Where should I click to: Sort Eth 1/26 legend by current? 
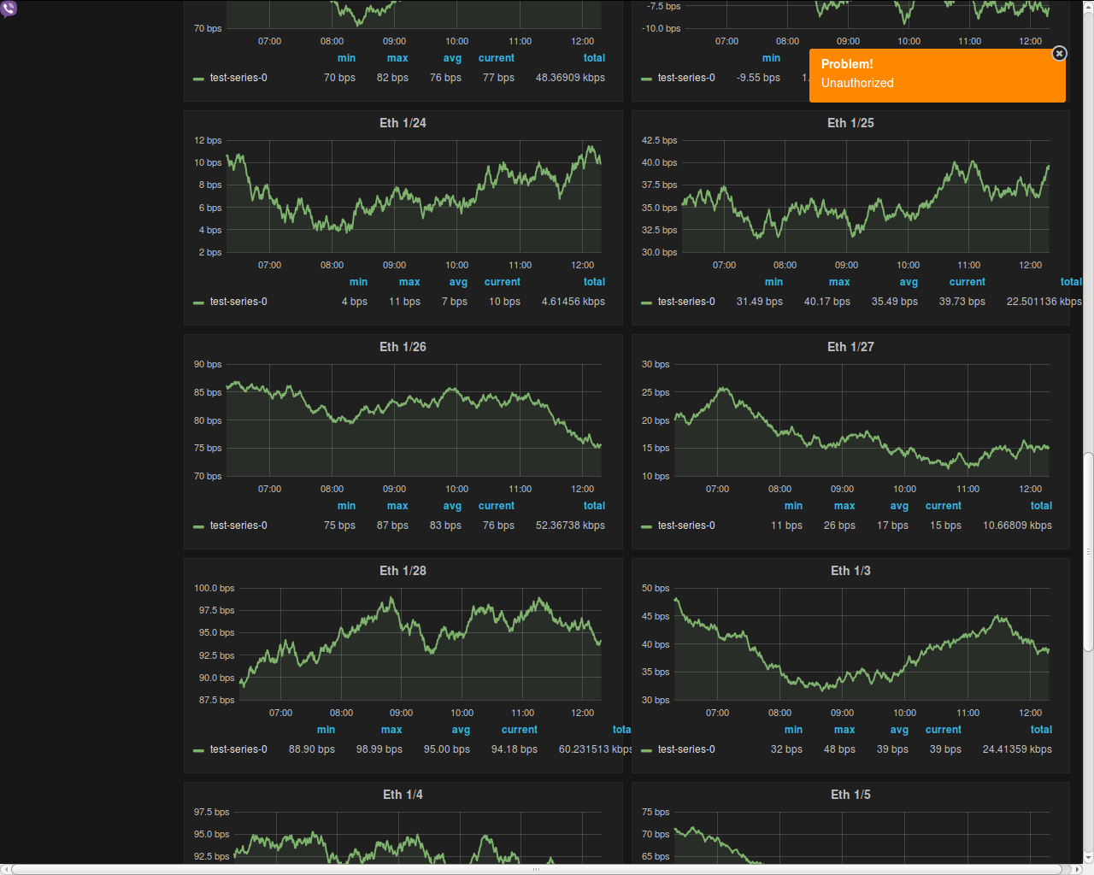497,506
